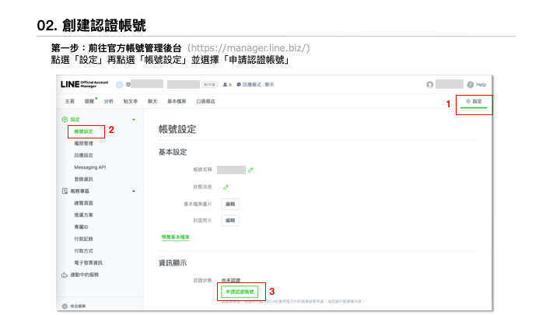Open the 設定 tab in top right
Screen dimensions: 560x315
point(474,102)
